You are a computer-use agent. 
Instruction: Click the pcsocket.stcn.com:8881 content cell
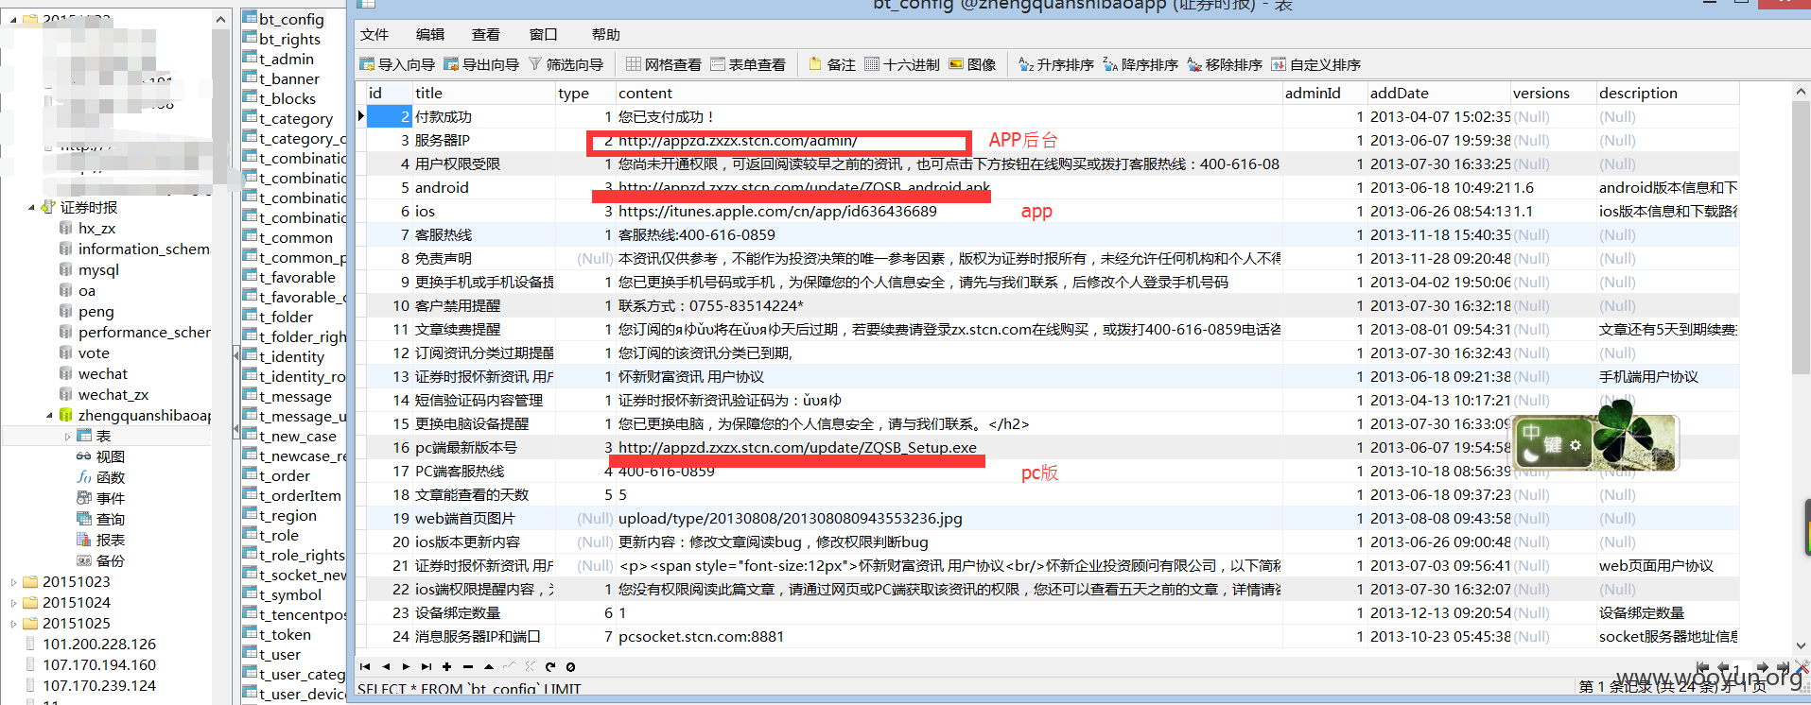coord(949,636)
